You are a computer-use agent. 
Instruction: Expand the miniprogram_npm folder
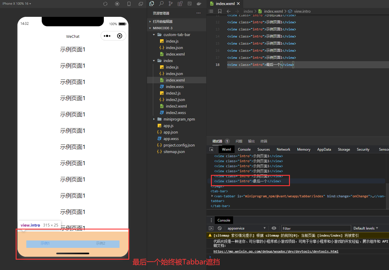[154, 119]
